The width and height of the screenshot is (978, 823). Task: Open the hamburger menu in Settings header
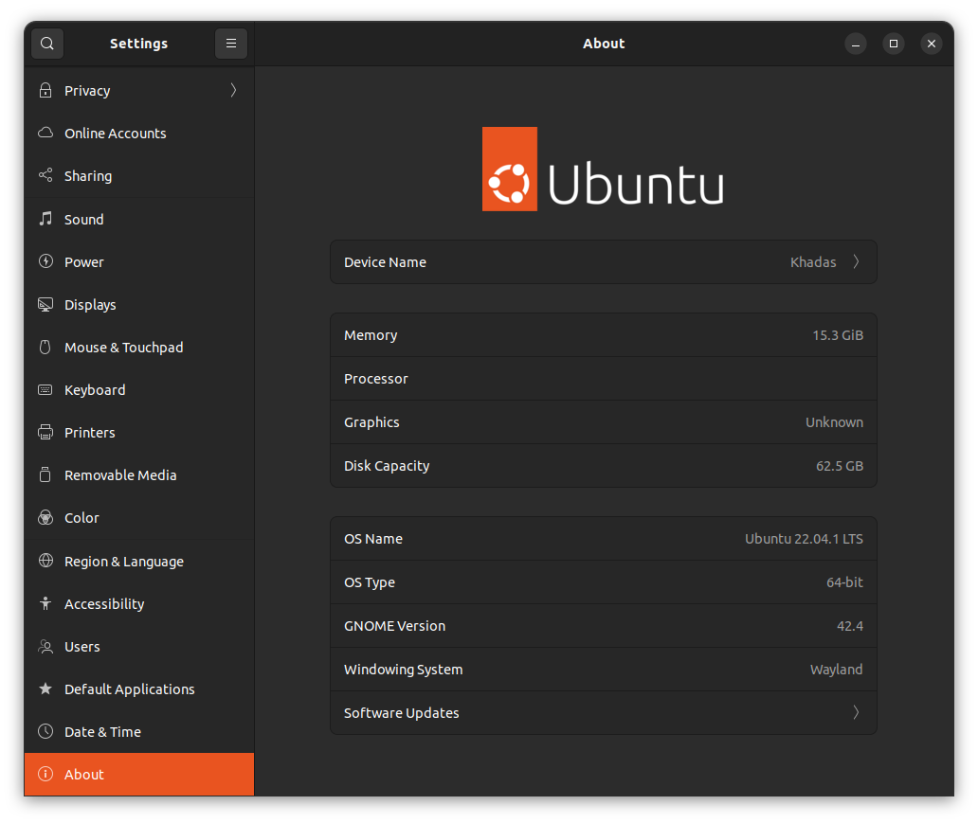[x=231, y=44]
